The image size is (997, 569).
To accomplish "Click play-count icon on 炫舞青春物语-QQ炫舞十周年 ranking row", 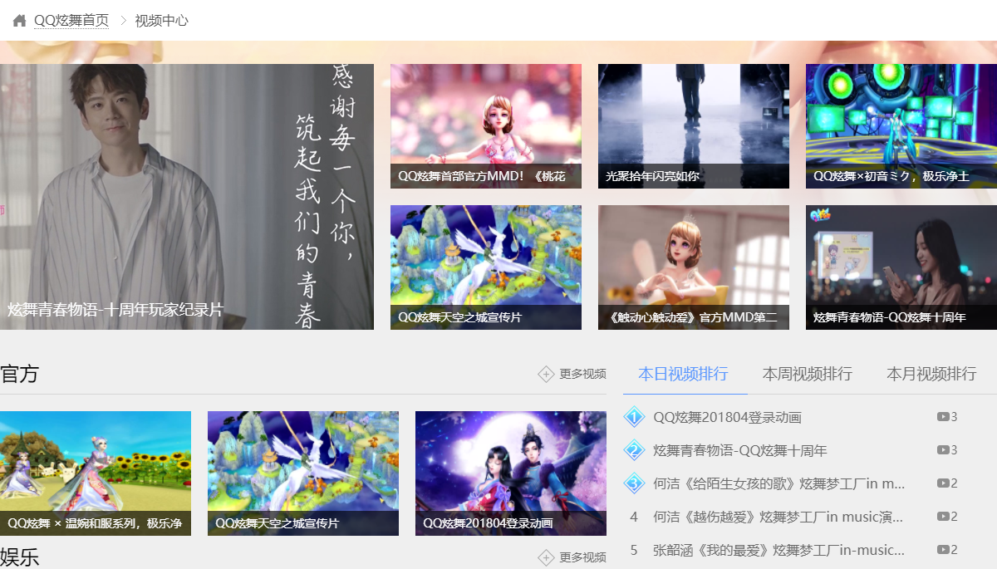I will click(x=943, y=450).
